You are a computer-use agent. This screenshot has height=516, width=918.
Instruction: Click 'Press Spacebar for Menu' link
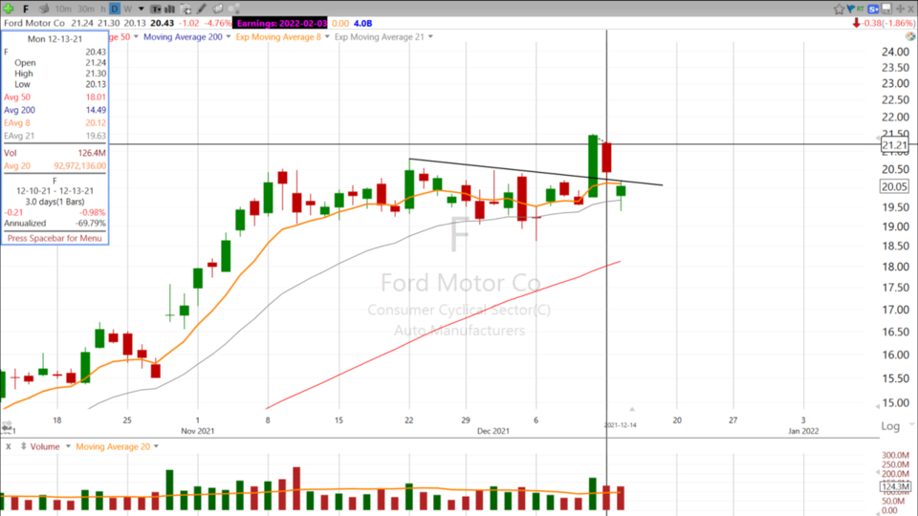pos(55,238)
